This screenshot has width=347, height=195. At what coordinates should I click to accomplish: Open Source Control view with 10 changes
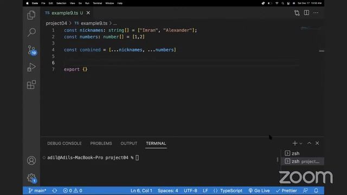tap(31, 50)
